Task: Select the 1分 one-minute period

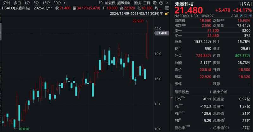Action: (x=27, y=3)
